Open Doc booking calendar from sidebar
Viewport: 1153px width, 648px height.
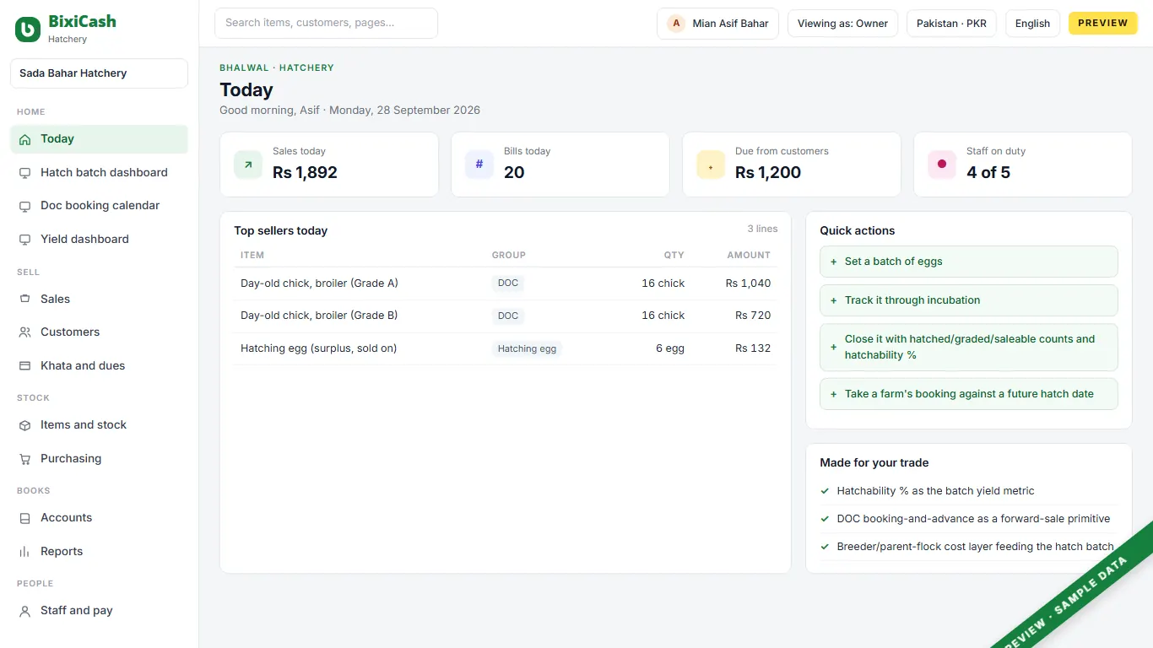[x=99, y=206]
